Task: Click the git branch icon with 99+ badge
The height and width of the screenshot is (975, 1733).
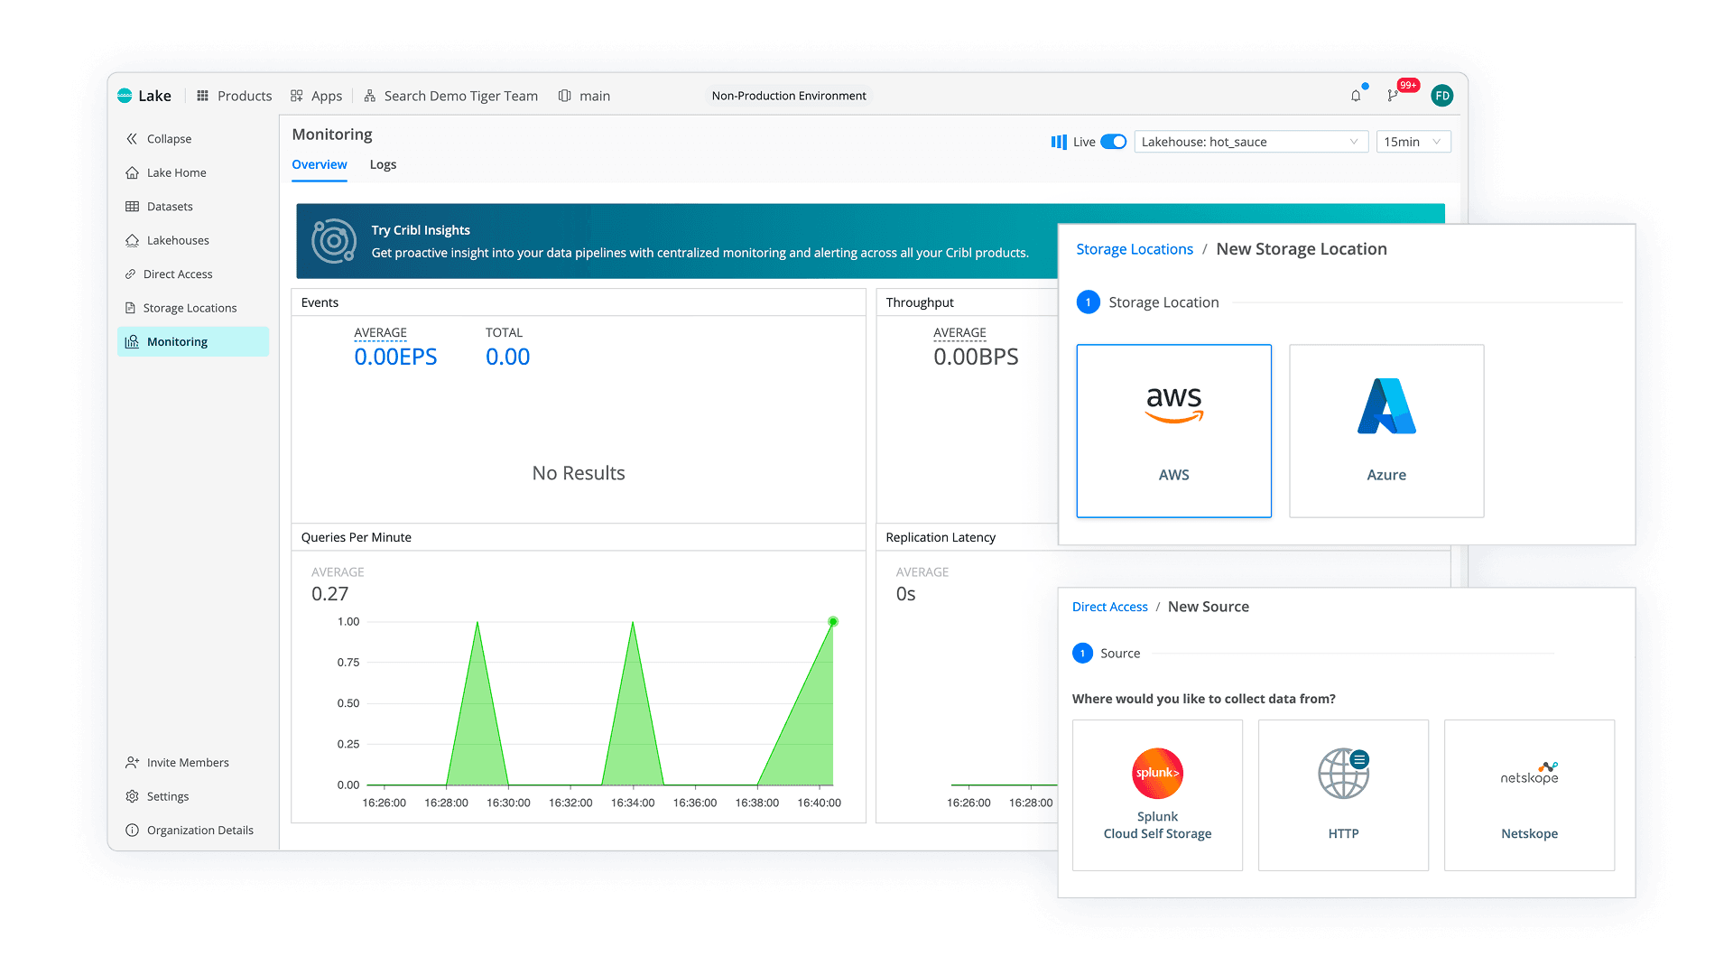Action: [1394, 96]
